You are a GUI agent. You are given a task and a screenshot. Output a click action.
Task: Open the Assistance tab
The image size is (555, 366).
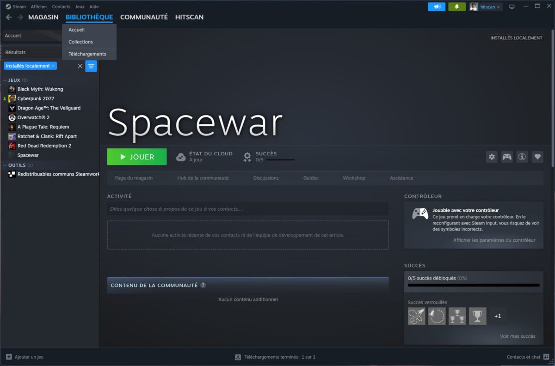pos(401,178)
